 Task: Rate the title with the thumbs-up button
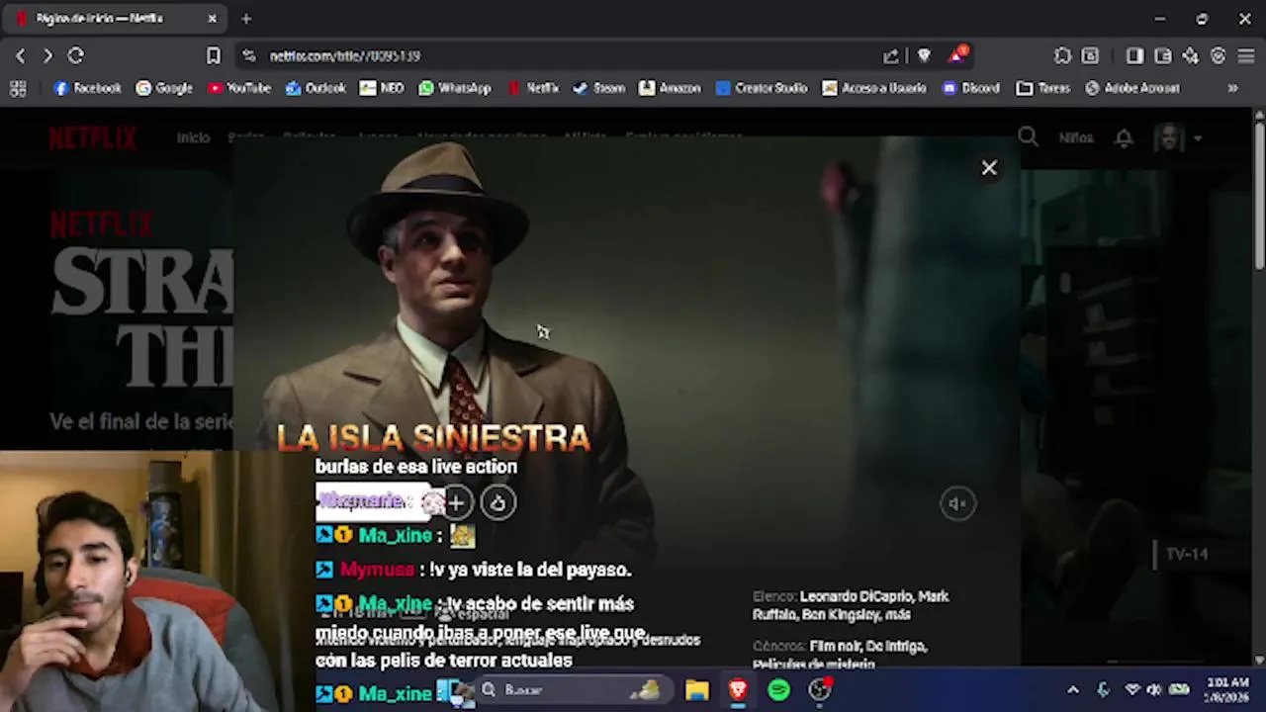497,503
